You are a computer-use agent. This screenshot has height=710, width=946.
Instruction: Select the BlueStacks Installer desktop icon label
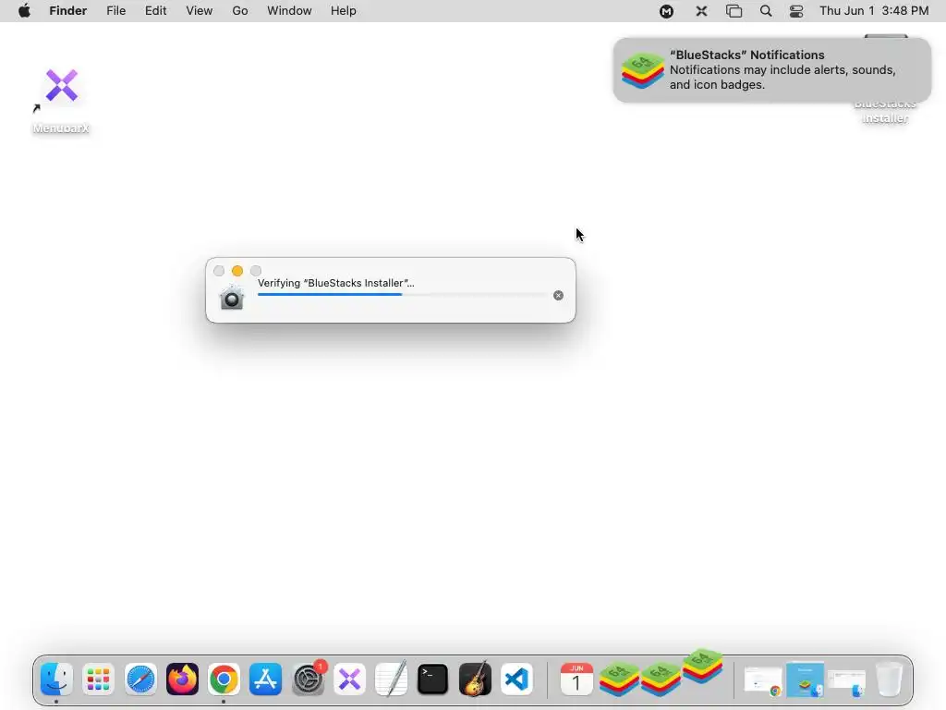pos(885,111)
